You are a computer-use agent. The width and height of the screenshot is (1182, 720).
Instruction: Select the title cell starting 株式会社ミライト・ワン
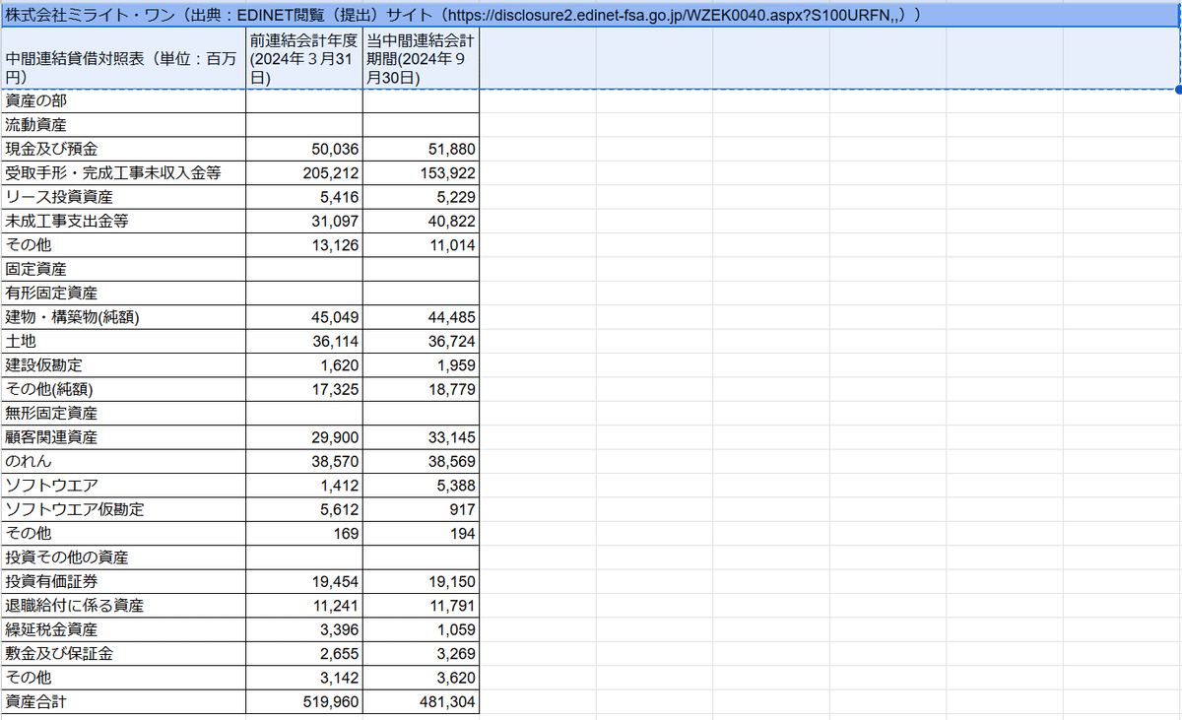[x=591, y=15]
